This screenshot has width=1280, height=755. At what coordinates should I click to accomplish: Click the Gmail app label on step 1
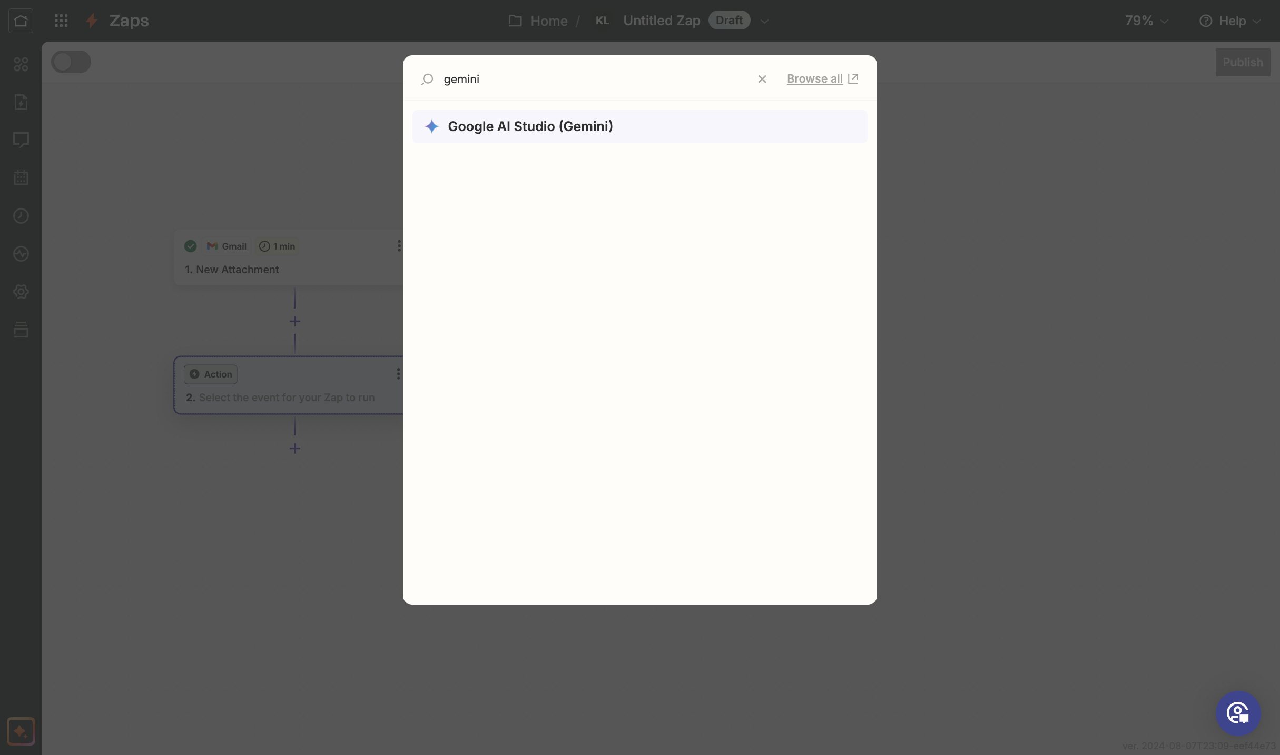click(227, 246)
